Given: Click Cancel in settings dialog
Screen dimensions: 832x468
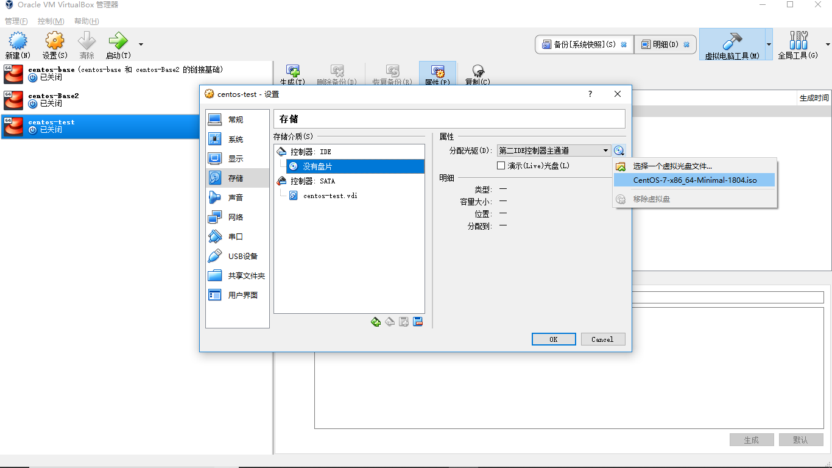Looking at the screenshot, I should click(x=602, y=339).
